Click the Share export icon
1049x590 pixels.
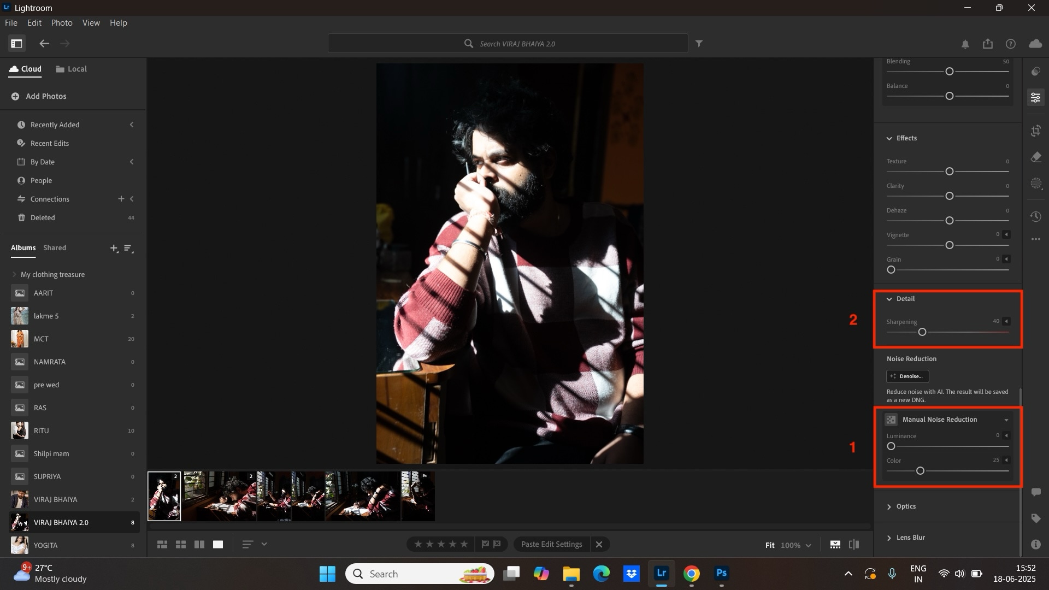988,44
